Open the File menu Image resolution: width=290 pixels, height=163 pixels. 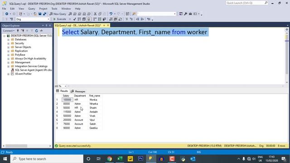pyautogui.click(x=4, y=9)
